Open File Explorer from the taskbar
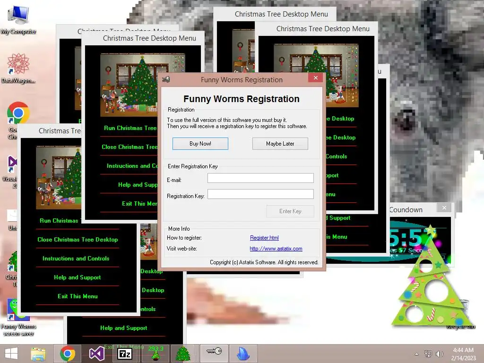Viewport: 484px width, 363px height. coord(38,354)
